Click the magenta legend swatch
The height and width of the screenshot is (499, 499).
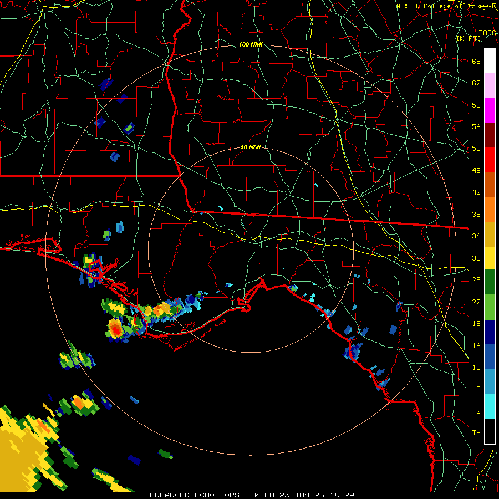click(x=490, y=110)
